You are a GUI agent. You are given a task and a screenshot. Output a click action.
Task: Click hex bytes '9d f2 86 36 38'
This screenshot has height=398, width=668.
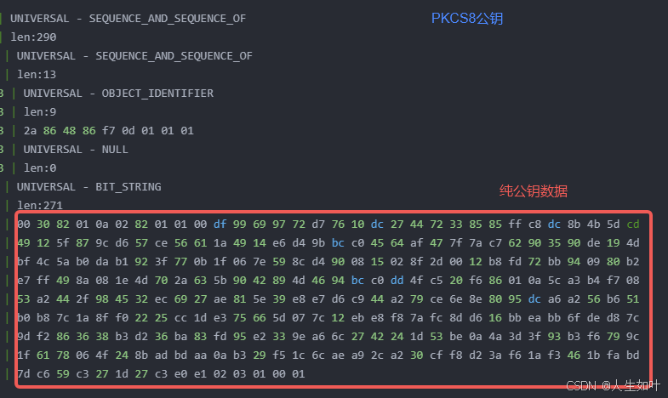coord(63,337)
